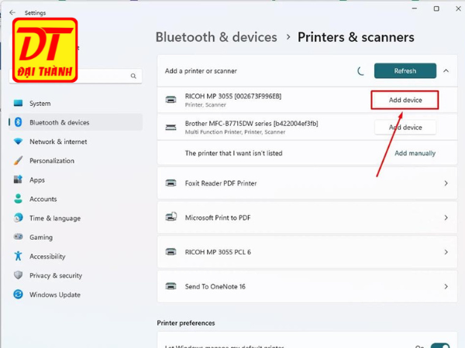465x348 pixels.
Task: Click the RICOH MP 3055 PCL 6 printer icon
Action: (x=170, y=252)
